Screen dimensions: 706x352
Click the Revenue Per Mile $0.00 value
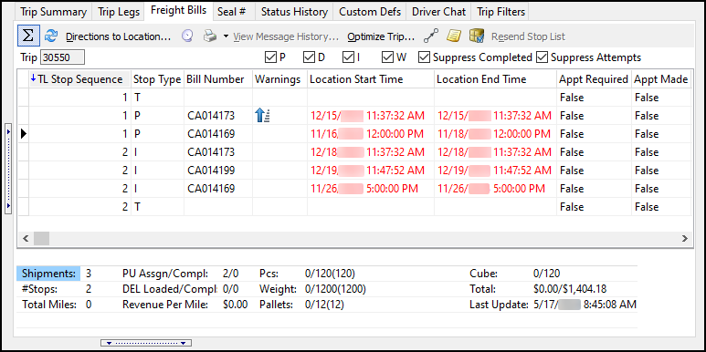tap(235, 305)
